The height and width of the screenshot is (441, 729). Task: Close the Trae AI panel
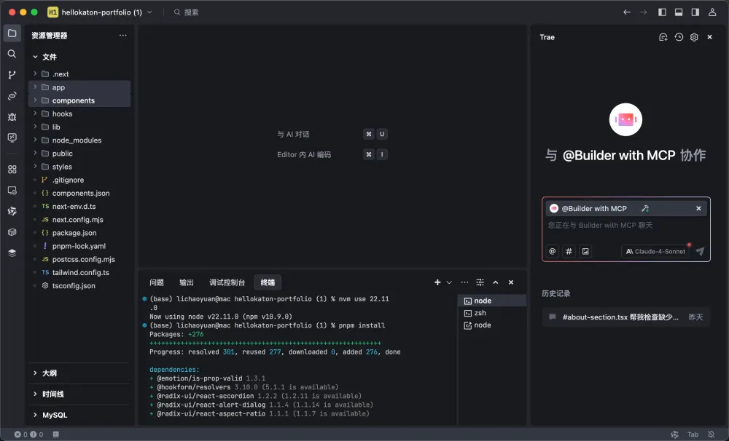coord(709,37)
